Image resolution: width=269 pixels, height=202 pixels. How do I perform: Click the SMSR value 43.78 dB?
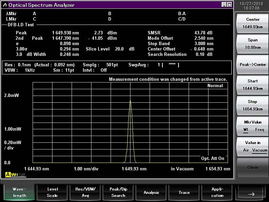[203, 33]
